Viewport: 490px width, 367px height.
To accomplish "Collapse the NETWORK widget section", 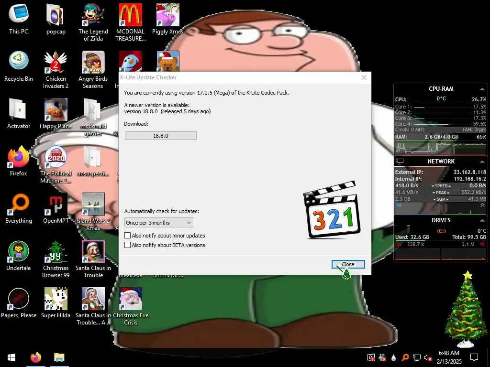I will click(x=482, y=162).
